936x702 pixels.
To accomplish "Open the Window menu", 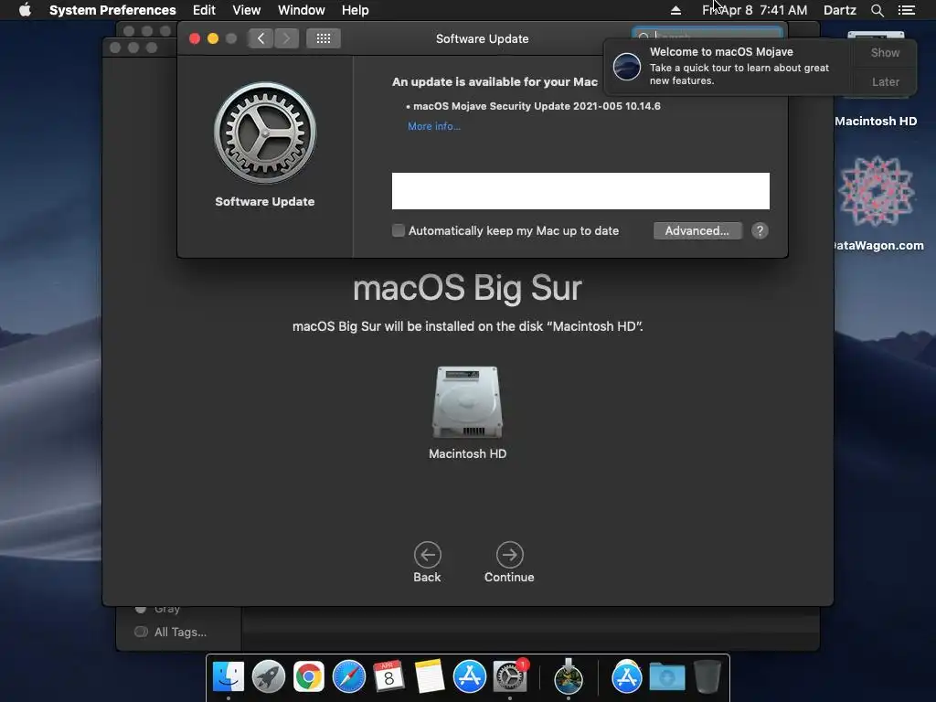I will click(302, 10).
